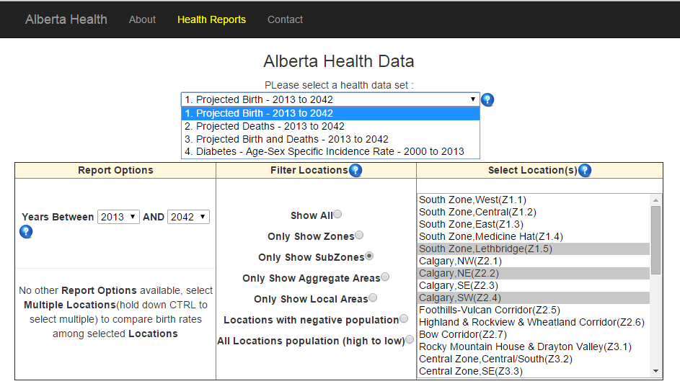Select Only Show SubZones radio button
Viewport: 680px width, 389px height.
click(x=369, y=256)
